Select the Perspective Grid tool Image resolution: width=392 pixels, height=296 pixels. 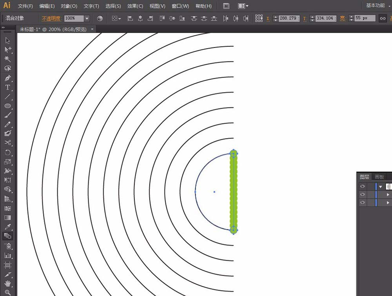7,199
